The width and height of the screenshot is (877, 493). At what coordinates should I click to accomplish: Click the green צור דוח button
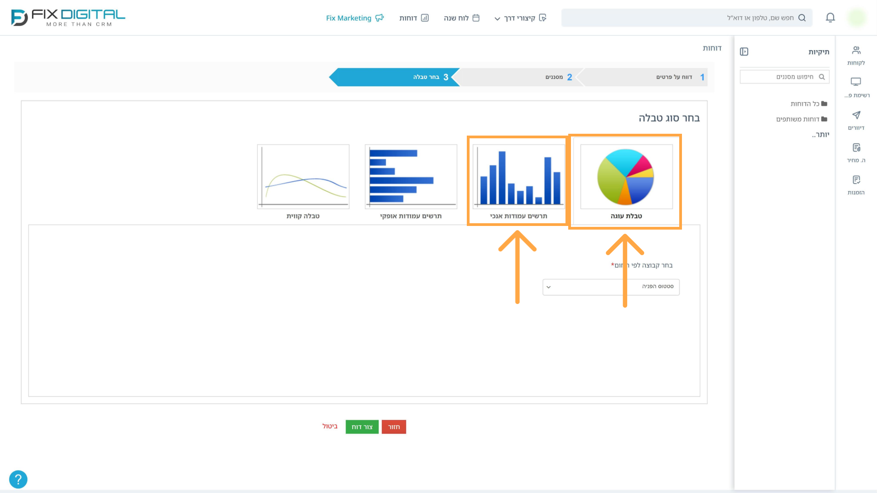362,427
